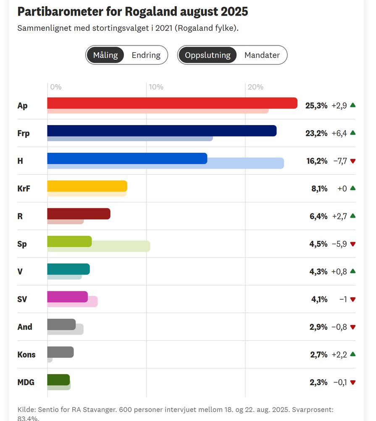The height and width of the screenshot is (421, 376).
Task: Click the Oppslutning pill selector
Action: 208,55
